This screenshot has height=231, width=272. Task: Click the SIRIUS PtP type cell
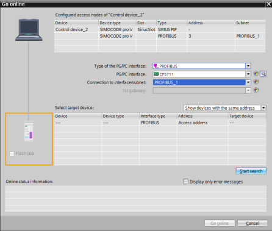tap(171, 30)
